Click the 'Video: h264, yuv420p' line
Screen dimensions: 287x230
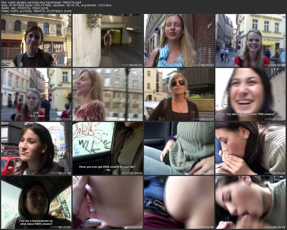(36, 11)
